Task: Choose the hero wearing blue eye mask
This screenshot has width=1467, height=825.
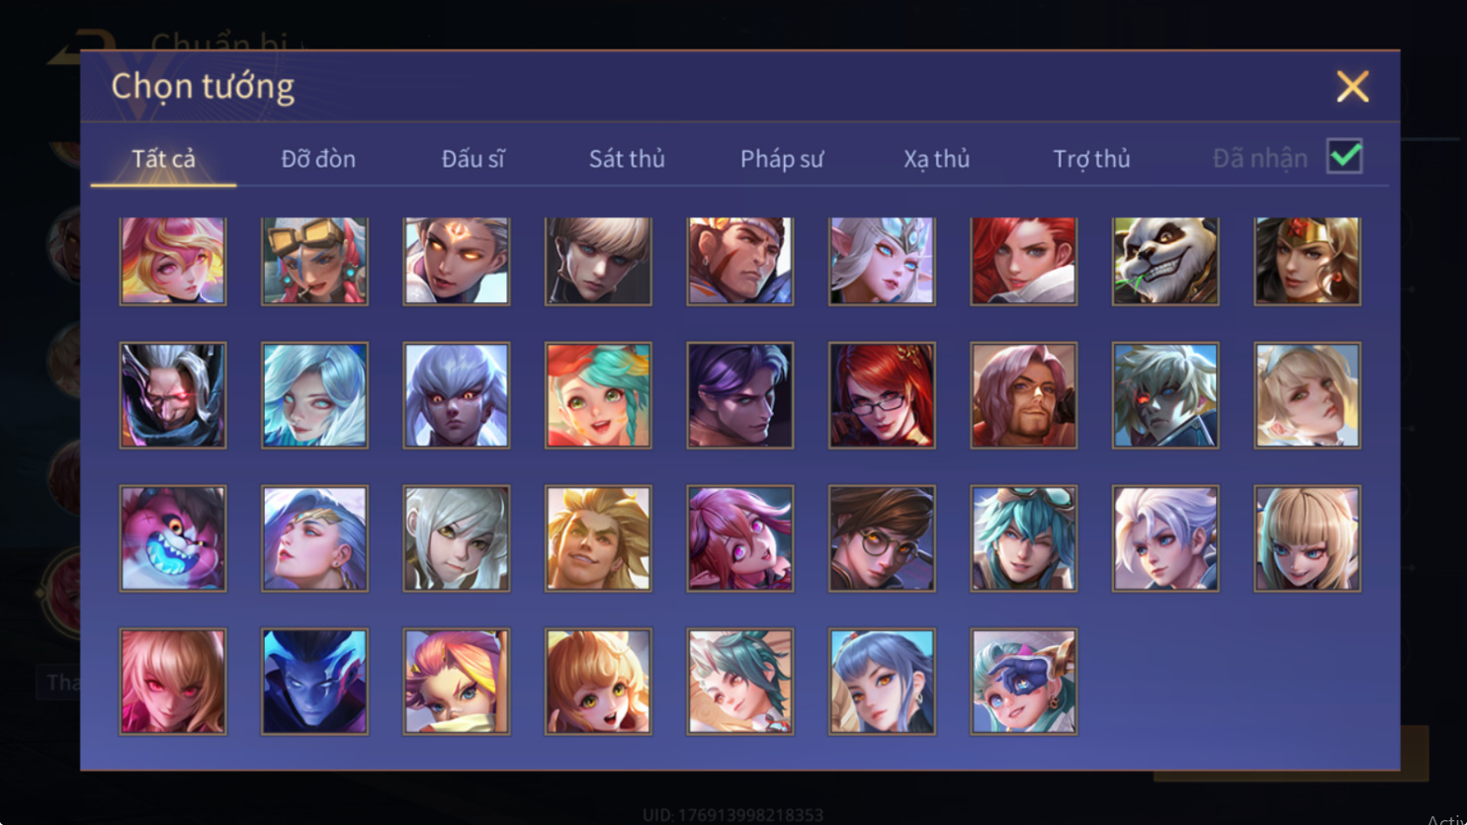Action: 1024,682
